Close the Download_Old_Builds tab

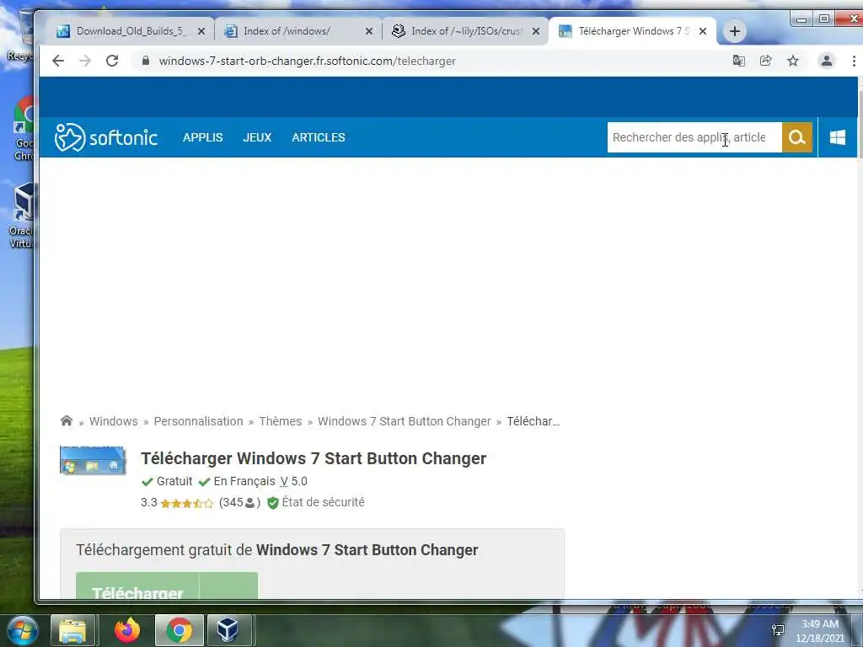201,31
